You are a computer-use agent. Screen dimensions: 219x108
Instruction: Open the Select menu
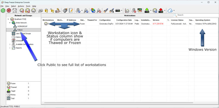coord(13,6)
